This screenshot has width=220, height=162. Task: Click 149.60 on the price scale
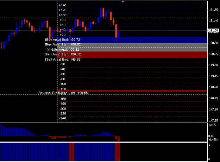(214, 65)
